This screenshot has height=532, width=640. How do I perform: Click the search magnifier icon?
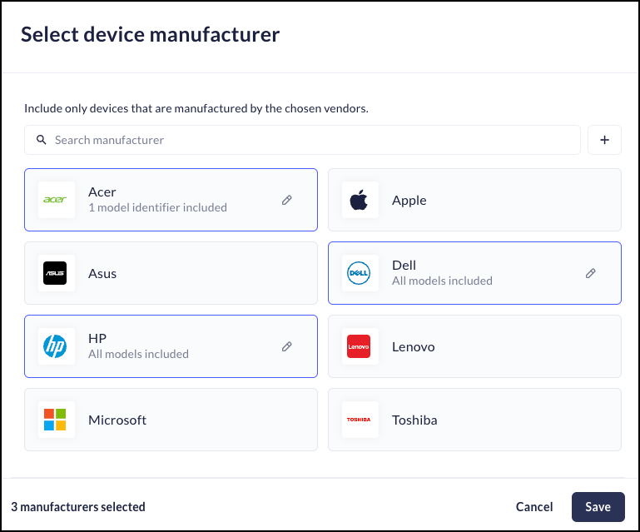tap(41, 140)
